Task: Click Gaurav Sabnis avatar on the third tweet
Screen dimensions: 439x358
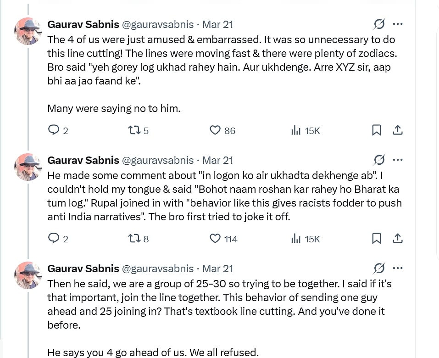Action: tap(28, 275)
